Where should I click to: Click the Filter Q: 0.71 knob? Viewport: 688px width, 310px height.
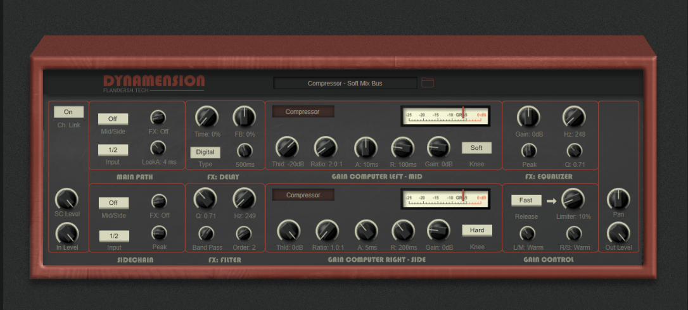pos(205,199)
